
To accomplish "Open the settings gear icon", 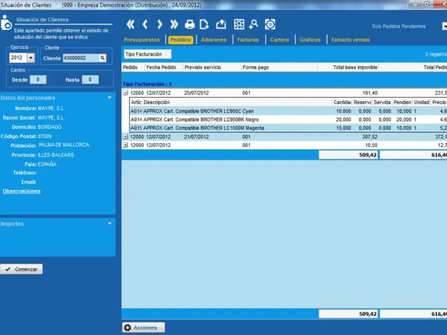I will point(270,25).
